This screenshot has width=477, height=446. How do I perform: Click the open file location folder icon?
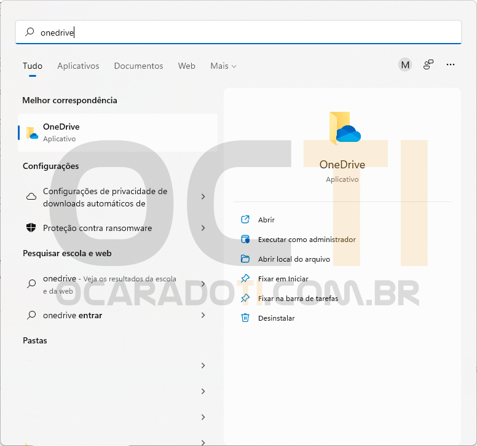[245, 259]
